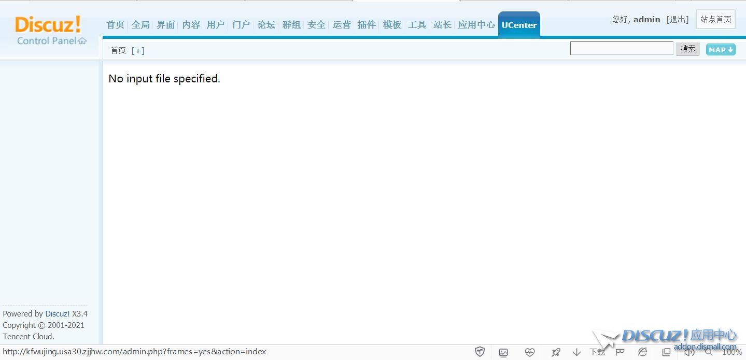Select the UCenter tab
Image resolution: width=746 pixels, height=360 pixels.
pyautogui.click(x=519, y=25)
